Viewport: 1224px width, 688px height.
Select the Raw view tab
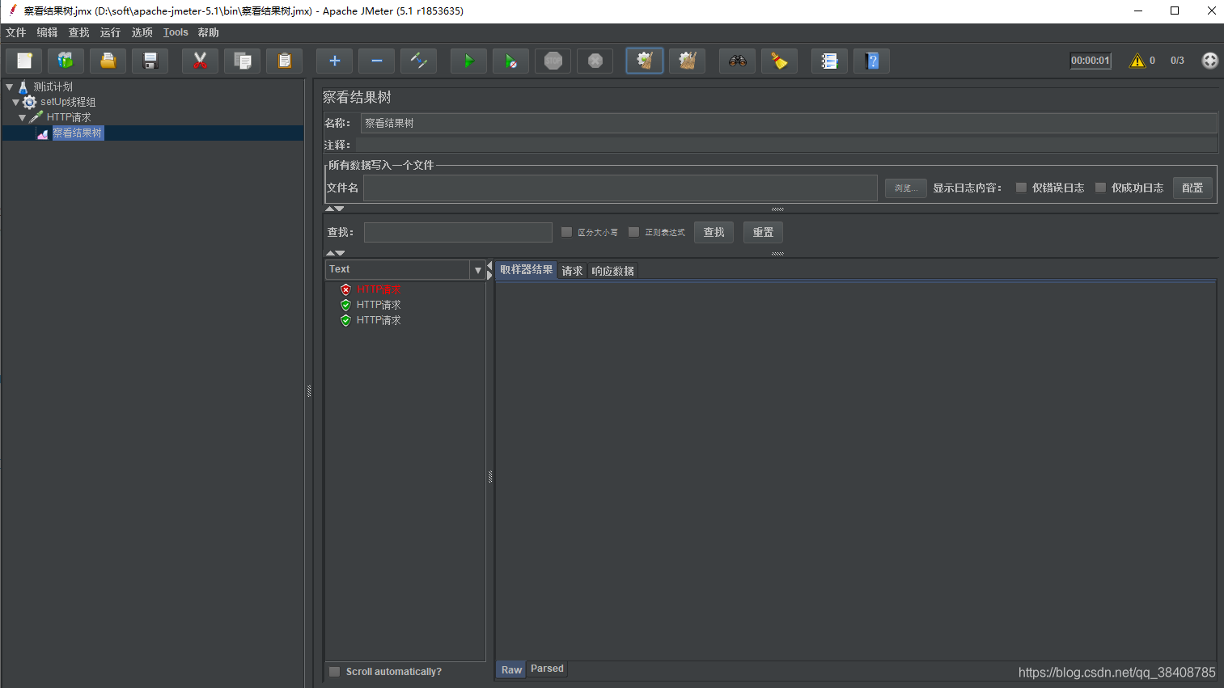click(512, 669)
